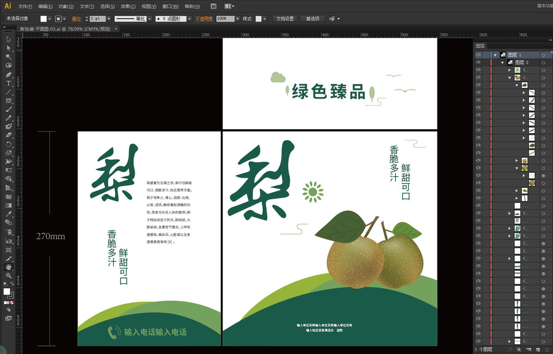The width and height of the screenshot is (553, 354).
Task: Click the fill color swatch in control bar
Action: coord(44,18)
